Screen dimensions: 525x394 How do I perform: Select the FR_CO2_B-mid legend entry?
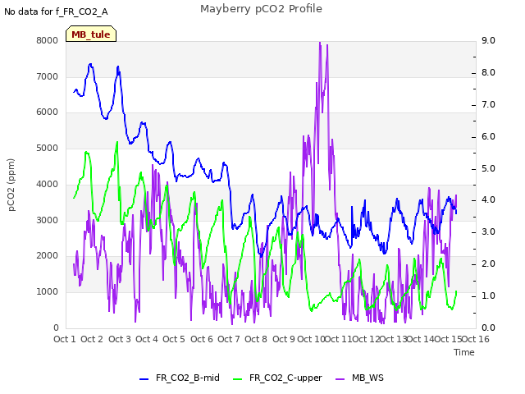coord(180,378)
